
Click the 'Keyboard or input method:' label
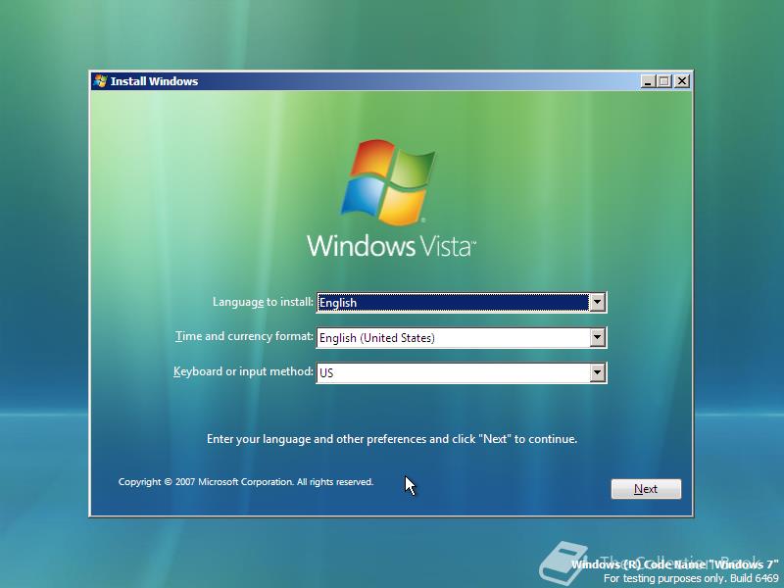[243, 371]
